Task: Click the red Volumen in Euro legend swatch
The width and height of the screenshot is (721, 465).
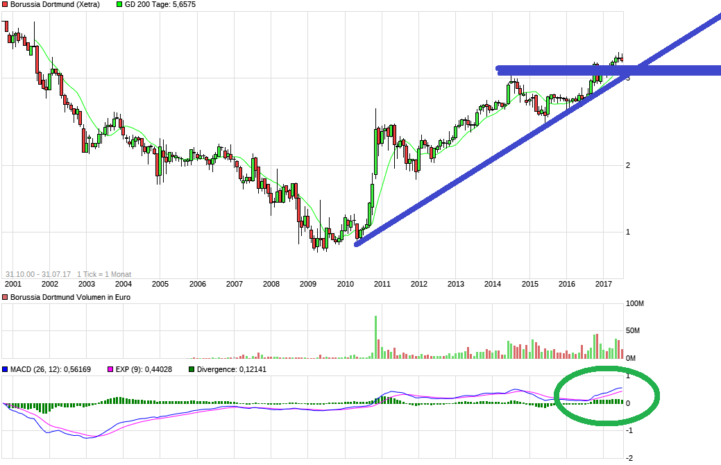Action: pyautogui.click(x=5, y=298)
